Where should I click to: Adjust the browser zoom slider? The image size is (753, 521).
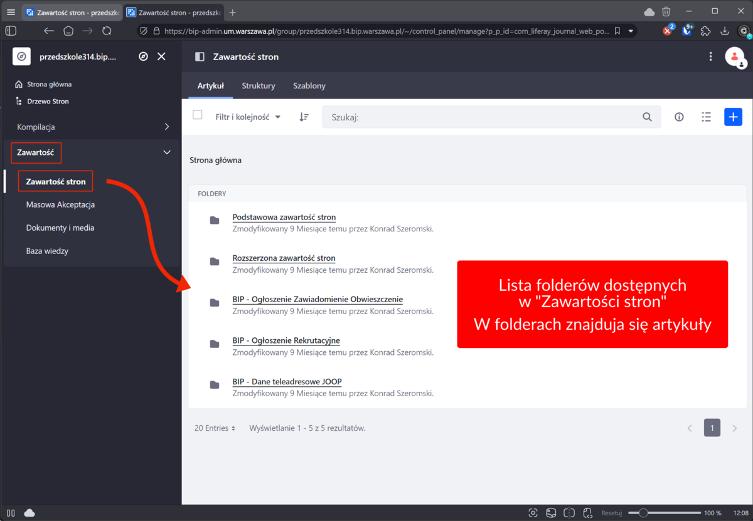pos(643,513)
